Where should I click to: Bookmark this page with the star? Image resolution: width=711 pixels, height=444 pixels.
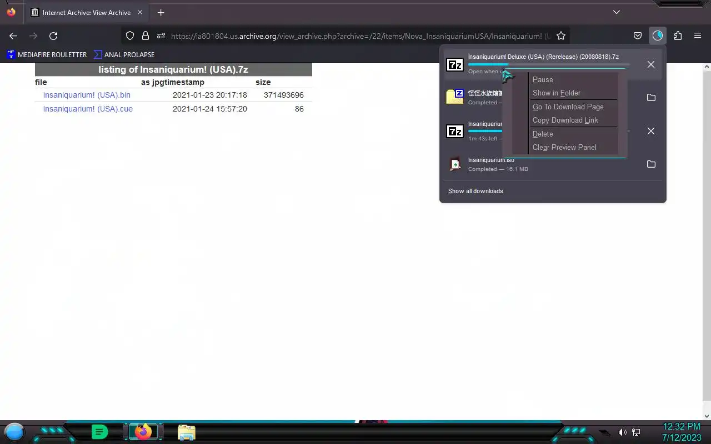click(561, 36)
